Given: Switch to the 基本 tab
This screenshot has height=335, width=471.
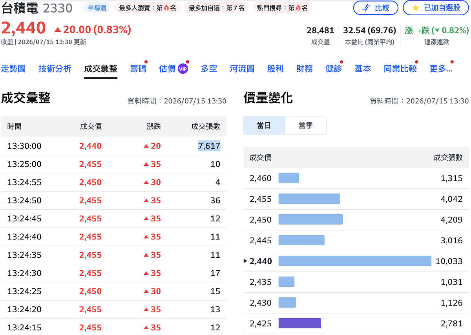Looking at the screenshot, I should (x=363, y=69).
